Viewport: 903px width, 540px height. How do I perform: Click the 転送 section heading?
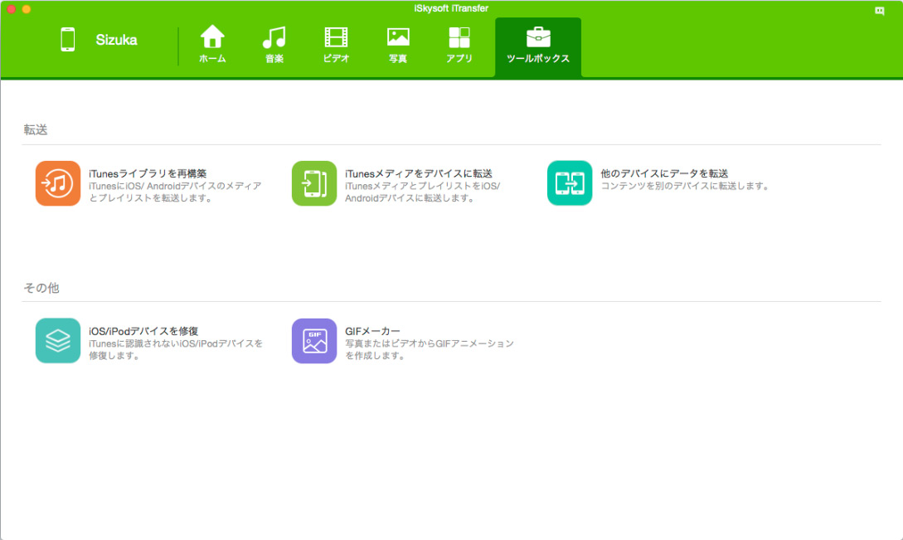(x=35, y=129)
